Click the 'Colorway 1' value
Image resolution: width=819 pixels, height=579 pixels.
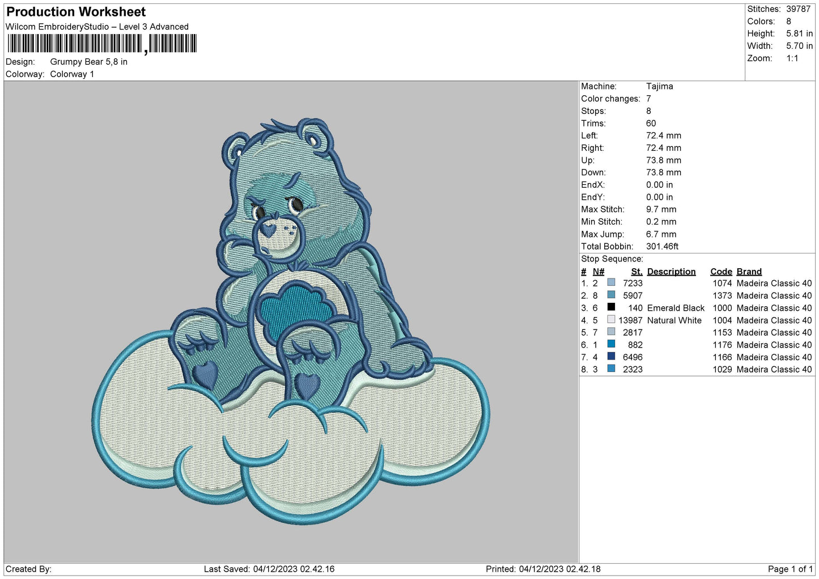pos(72,74)
